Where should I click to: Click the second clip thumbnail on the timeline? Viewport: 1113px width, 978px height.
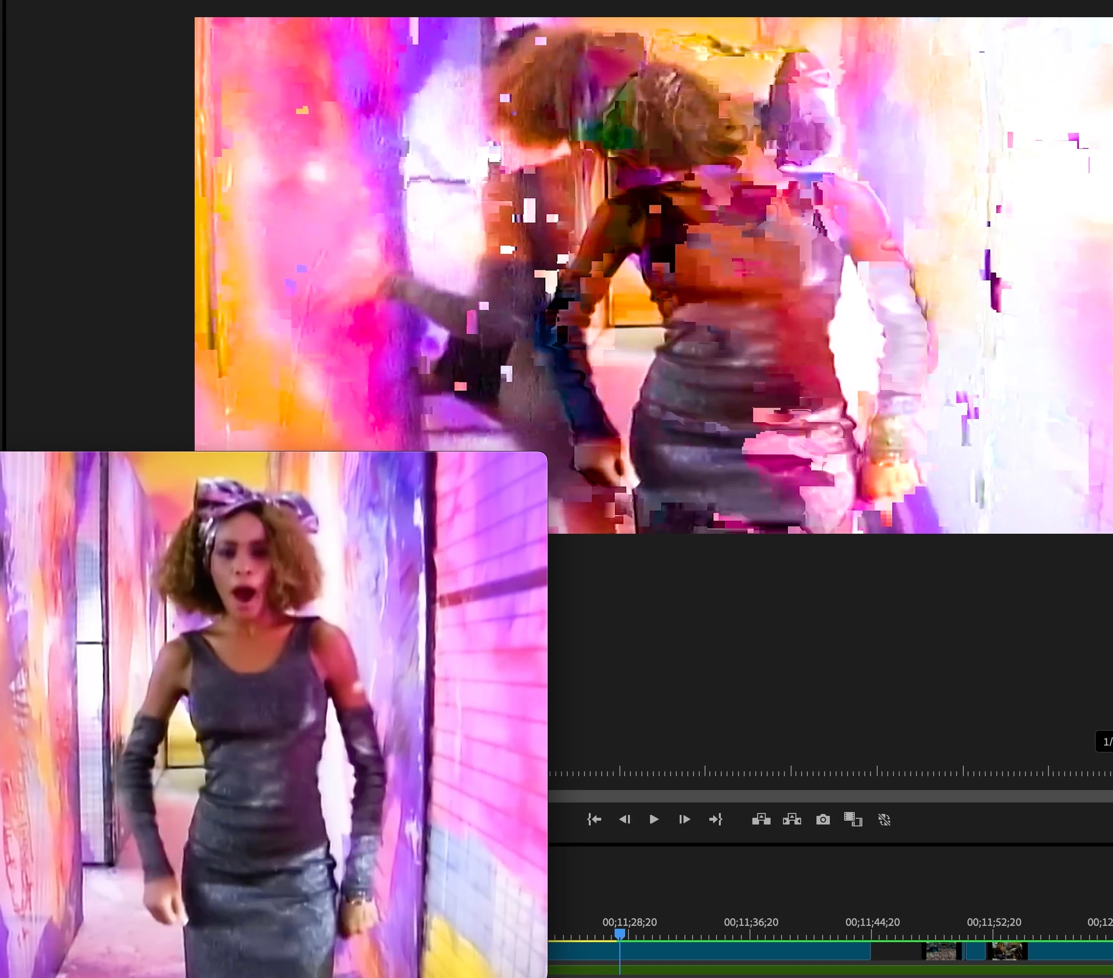[x=1007, y=952]
